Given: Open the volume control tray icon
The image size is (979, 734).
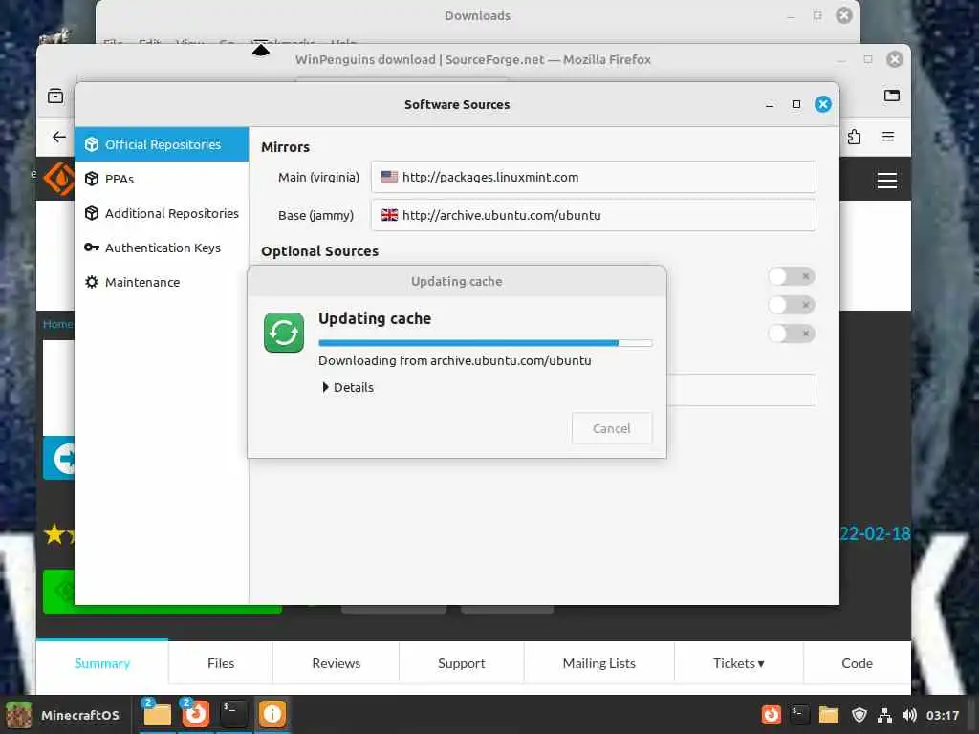Looking at the screenshot, I should pyautogui.click(x=910, y=715).
